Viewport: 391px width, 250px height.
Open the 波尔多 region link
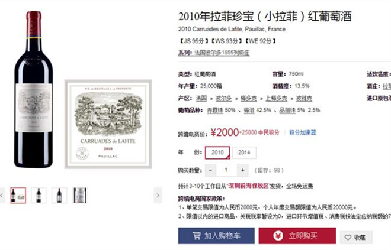(x=223, y=98)
